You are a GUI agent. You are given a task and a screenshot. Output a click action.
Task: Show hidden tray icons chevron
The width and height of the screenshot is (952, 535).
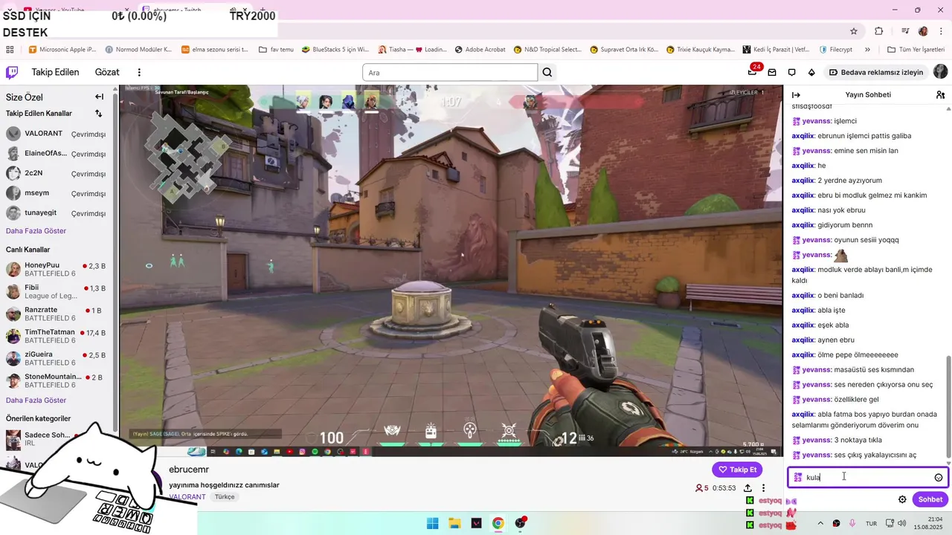(x=820, y=523)
